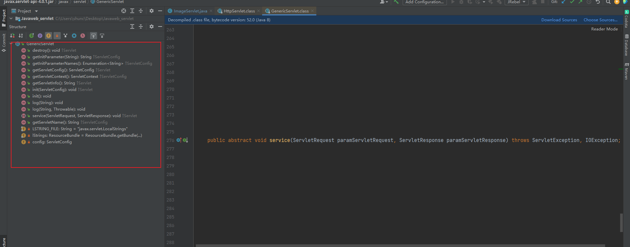This screenshot has width=630, height=247.
Task: Enable Reader Mode
Action: point(604,29)
